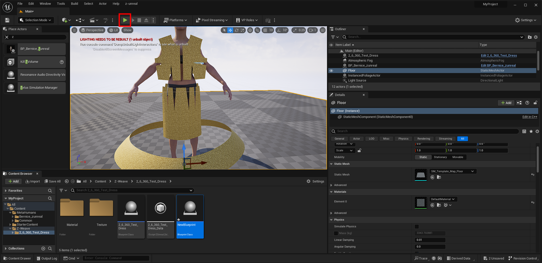The height and width of the screenshot is (263, 542).
Task: Select the translate gizmo tool in viewport
Action: coord(230,30)
